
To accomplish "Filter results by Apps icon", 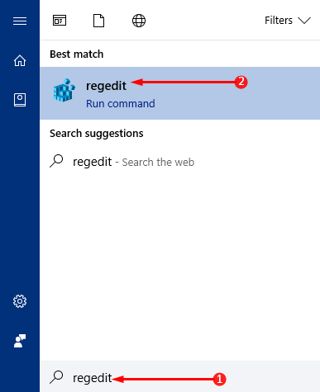I will point(60,21).
